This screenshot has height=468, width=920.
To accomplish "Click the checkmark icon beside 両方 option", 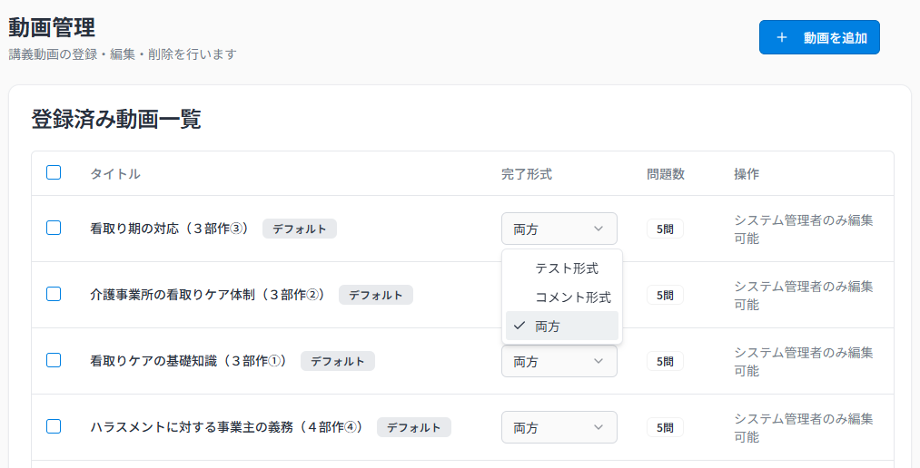I will 519,326.
